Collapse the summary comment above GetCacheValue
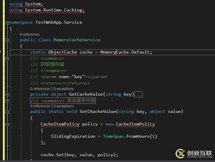The width and height of the screenshot is (215, 162). click(7, 58)
